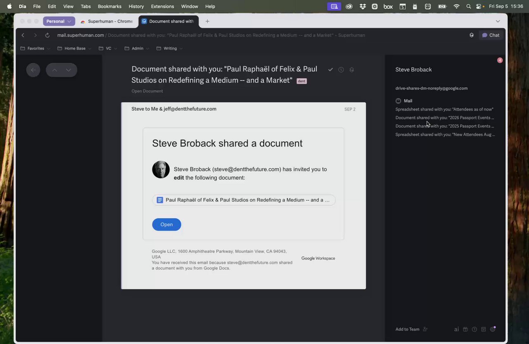
Task: Go to the previous email with the up arrow
Action: click(x=54, y=70)
